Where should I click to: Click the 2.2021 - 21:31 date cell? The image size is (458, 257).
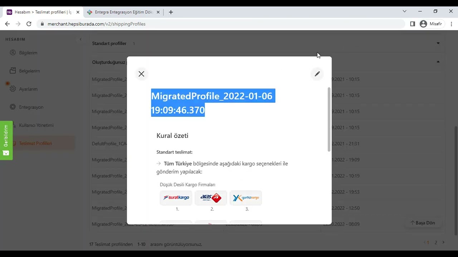pos(346,143)
